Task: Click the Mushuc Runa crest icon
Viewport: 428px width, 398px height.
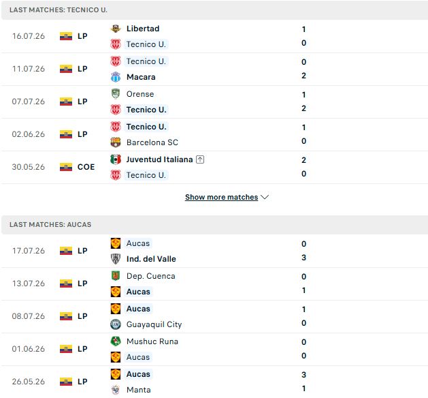Action: coord(116,341)
